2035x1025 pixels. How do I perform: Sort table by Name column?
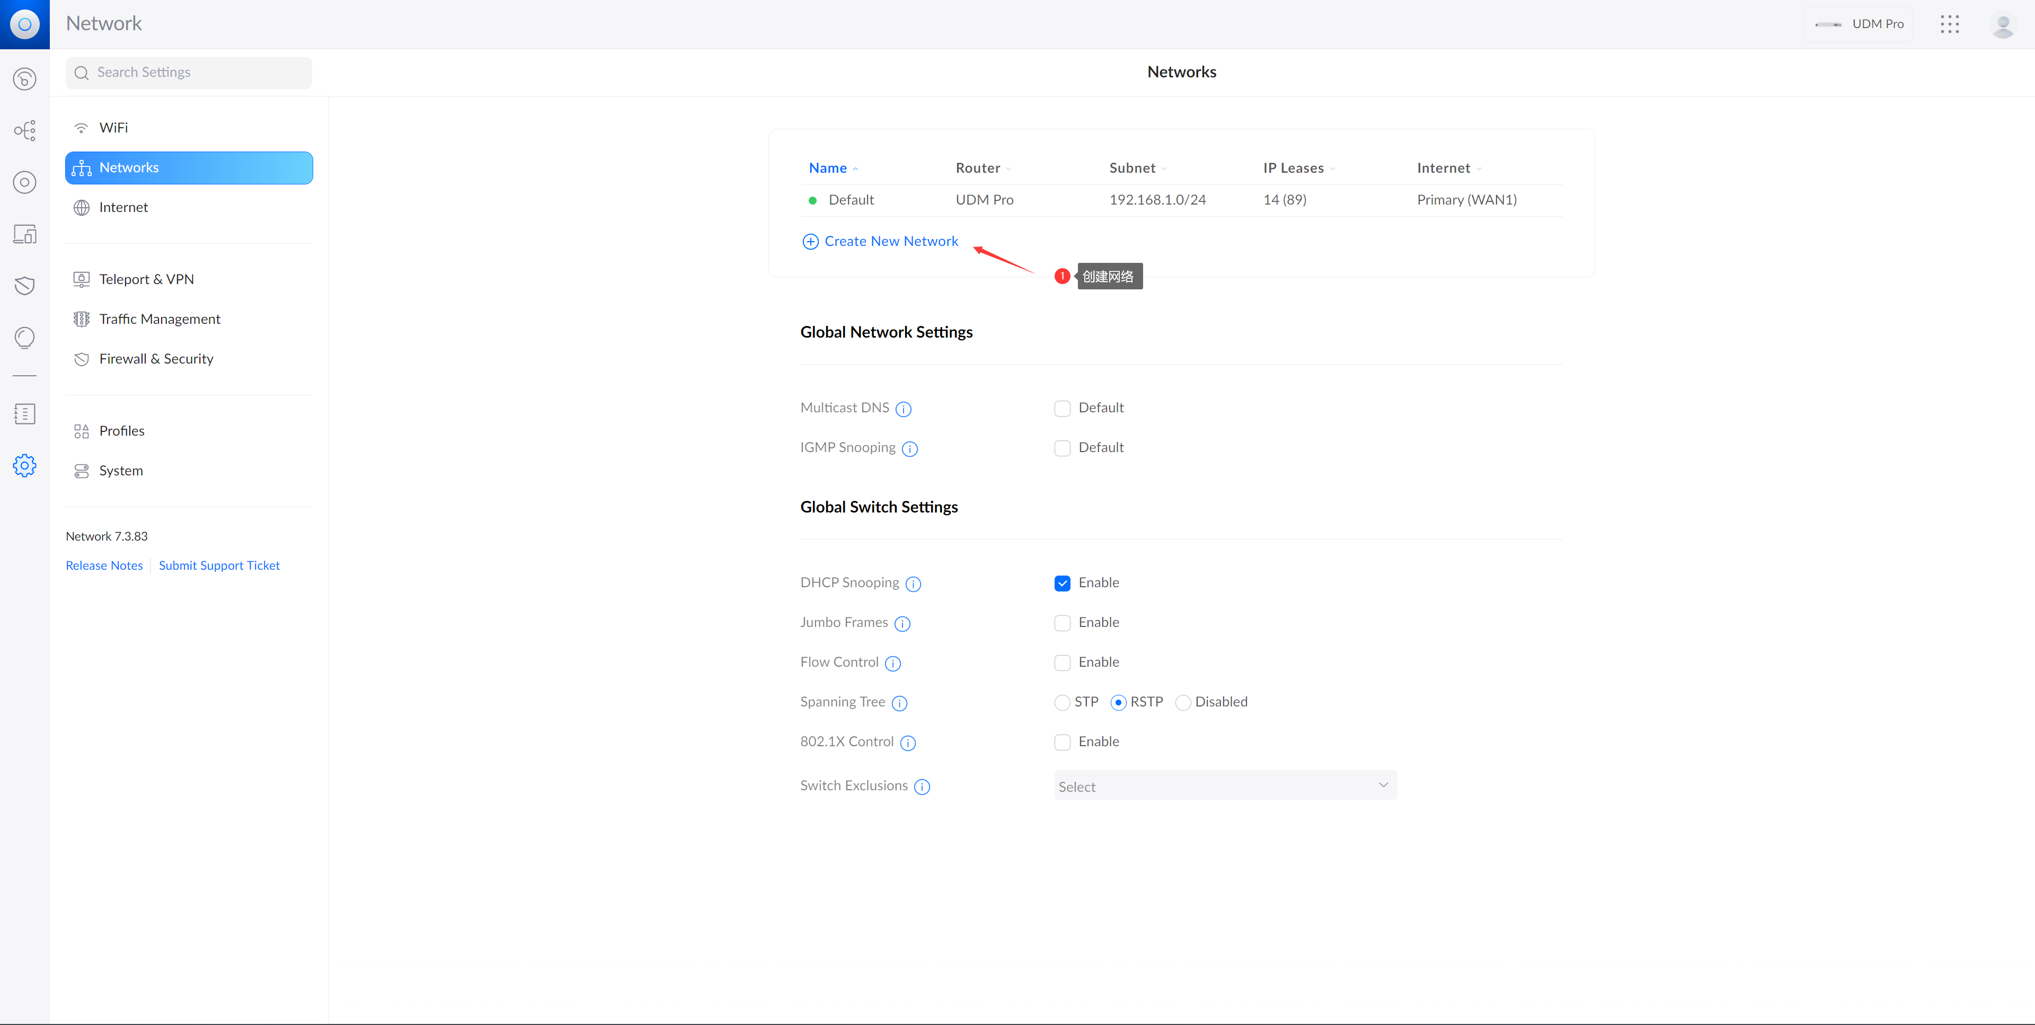(x=834, y=169)
